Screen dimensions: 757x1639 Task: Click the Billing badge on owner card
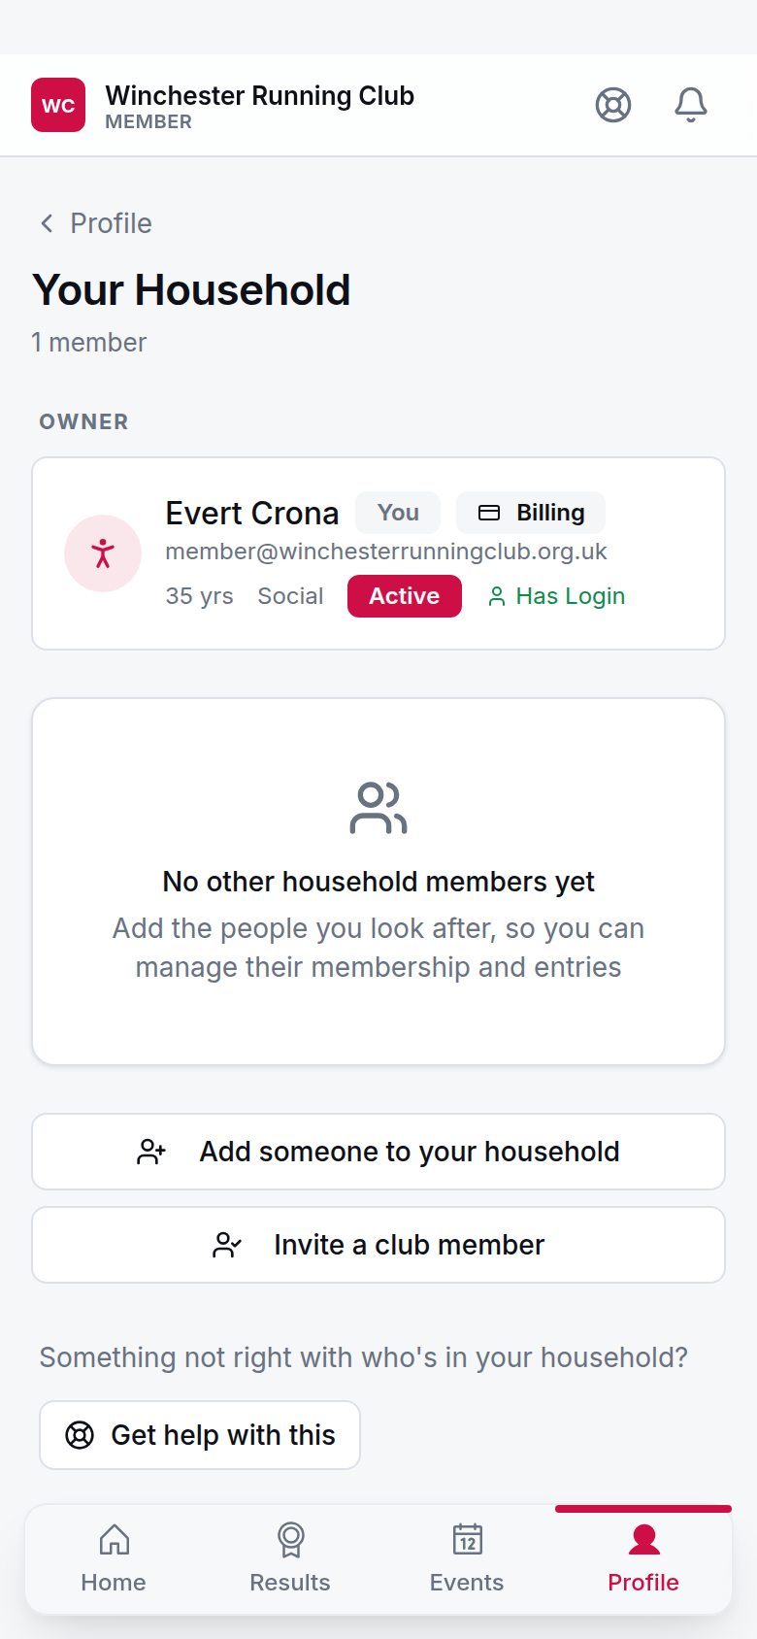(x=531, y=513)
